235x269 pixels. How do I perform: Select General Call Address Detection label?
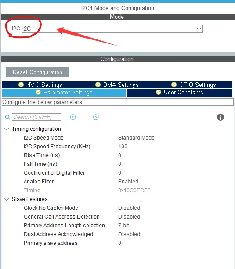(x=61, y=217)
